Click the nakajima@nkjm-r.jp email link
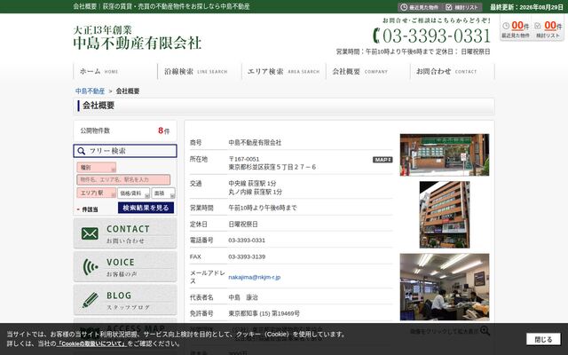 tap(255, 277)
